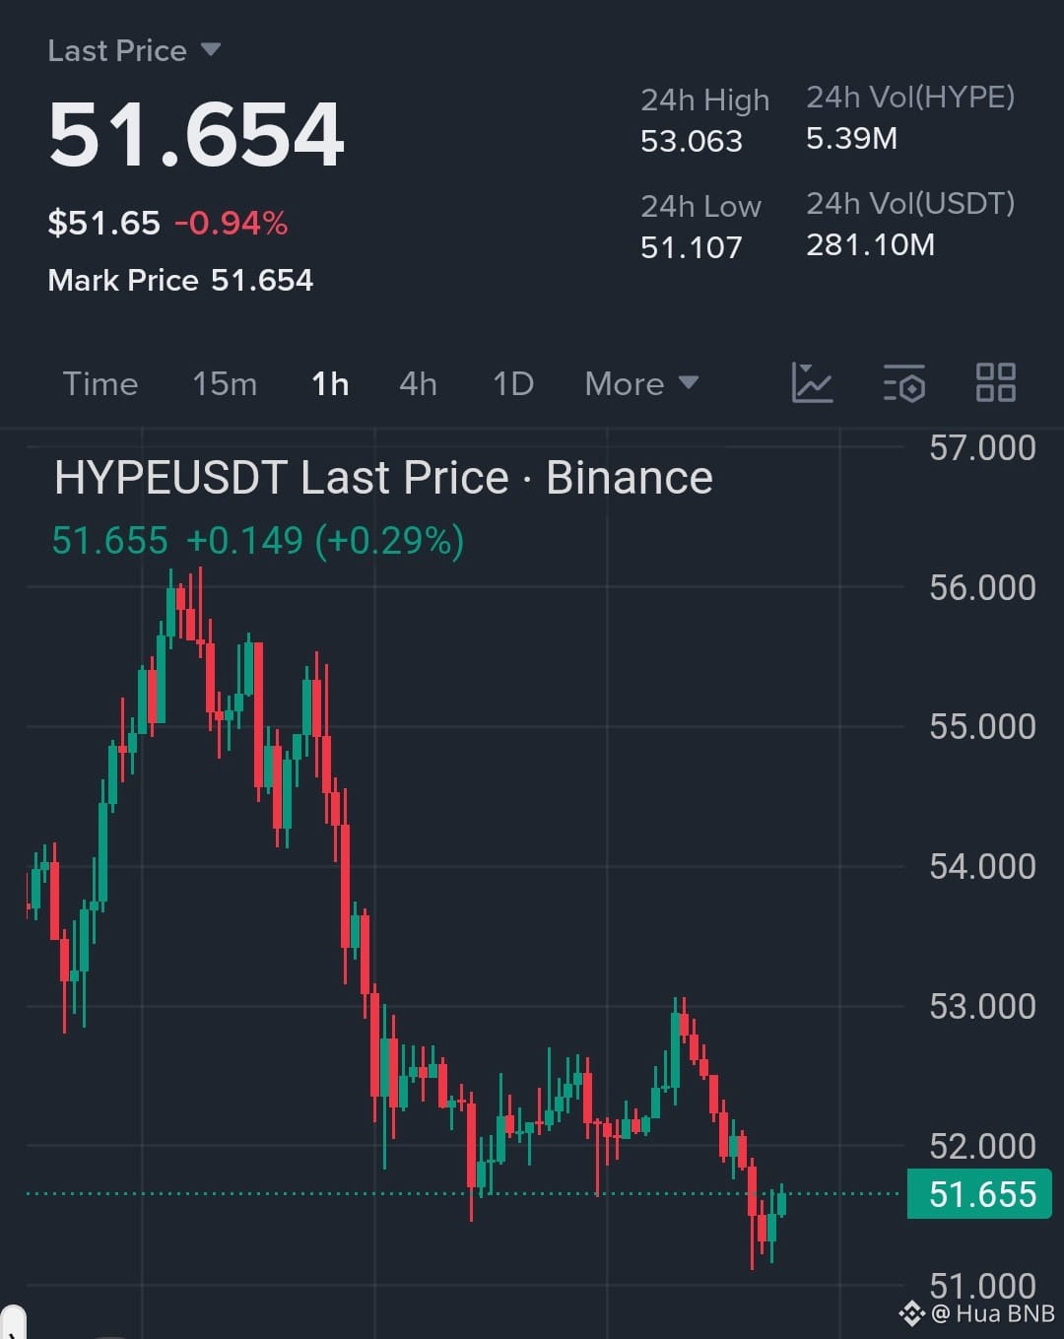Switch to the Time chart tab

[x=100, y=383]
